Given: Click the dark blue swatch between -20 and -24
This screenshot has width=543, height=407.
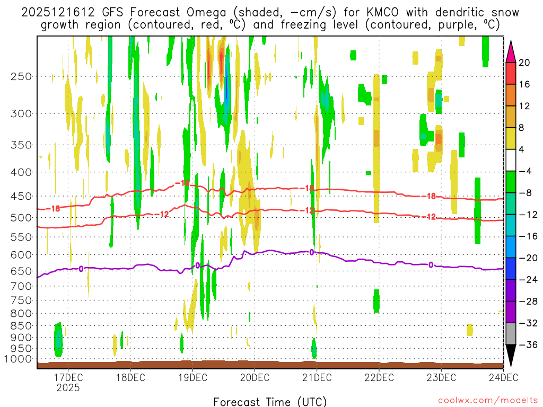Looking at the screenshot, I should coord(511,269).
